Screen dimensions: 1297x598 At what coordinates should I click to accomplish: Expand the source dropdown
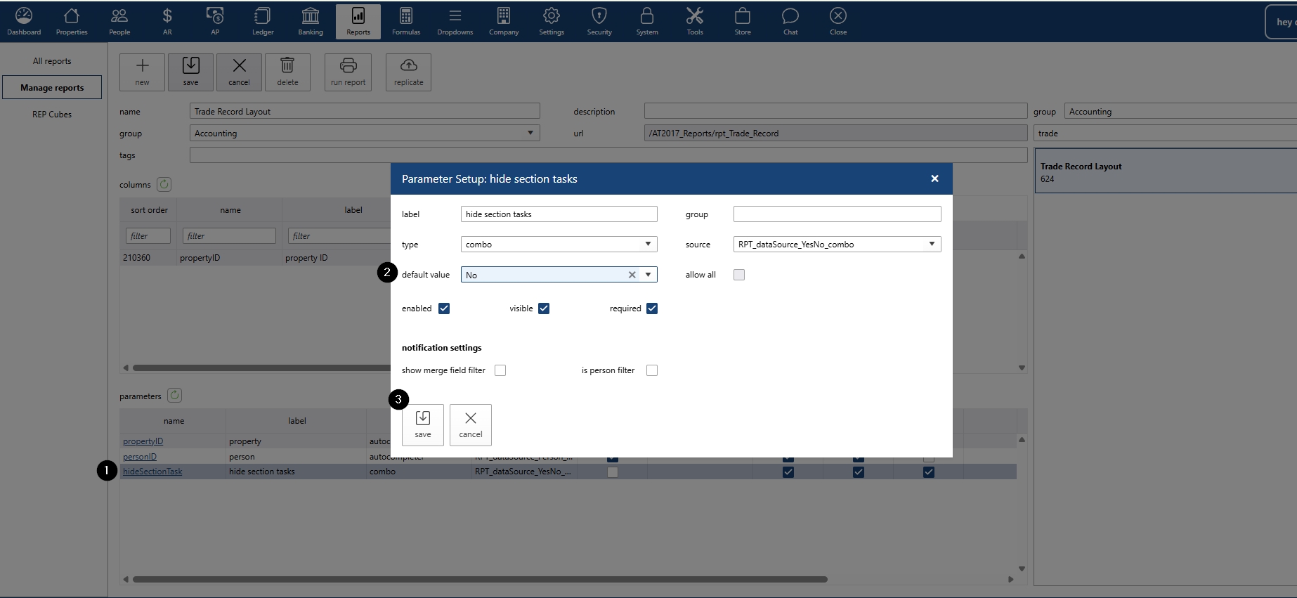tap(932, 244)
